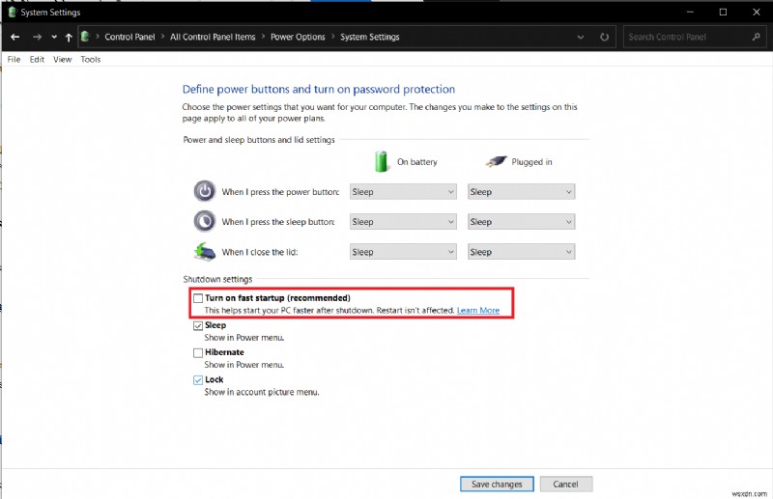
Task: Click System Settings breadcrumb
Action: (370, 37)
